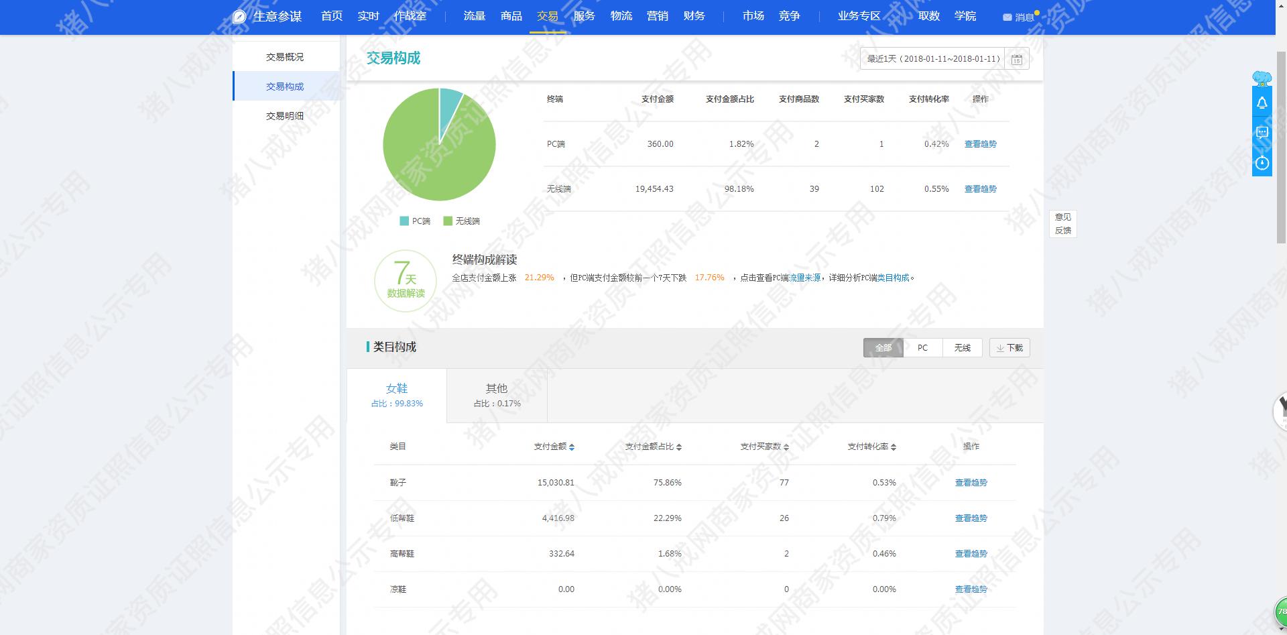1287x635 pixels.
Task: View trend for 凉鞋 row
Action: tap(971, 589)
